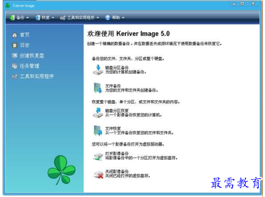The height and width of the screenshot is (197, 265).
Task: Click the tools icon beside sidebar 工具和实用程序
Action: point(15,76)
